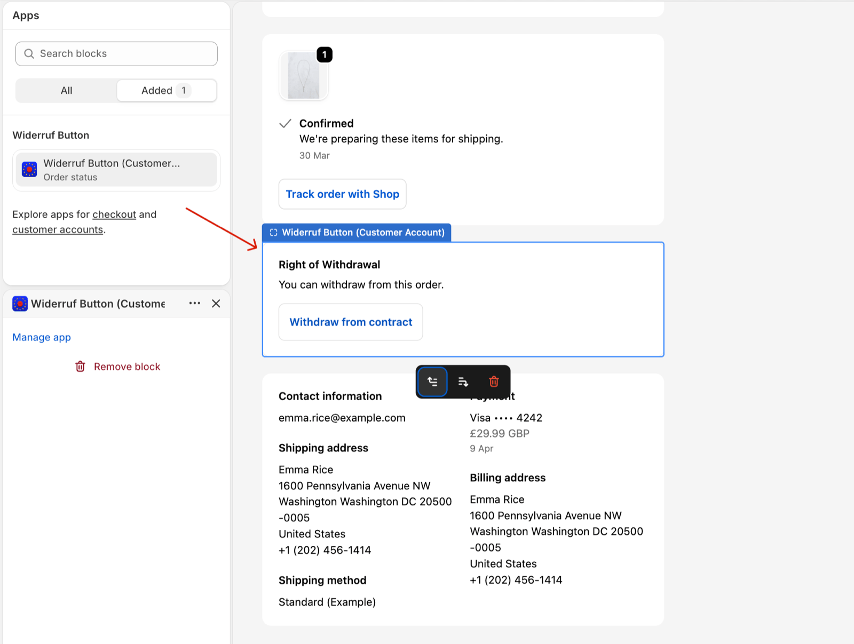Click the Withdraw from contract button
This screenshot has height=644, width=854.
pos(350,322)
